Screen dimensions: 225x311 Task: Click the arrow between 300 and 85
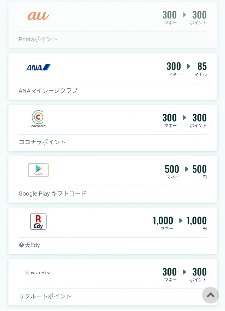(189, 66)
